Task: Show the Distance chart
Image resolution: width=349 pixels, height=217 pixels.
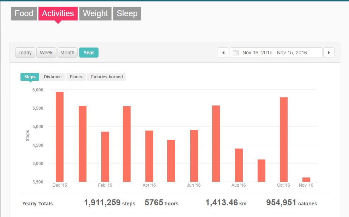Action: pos(53,77)
